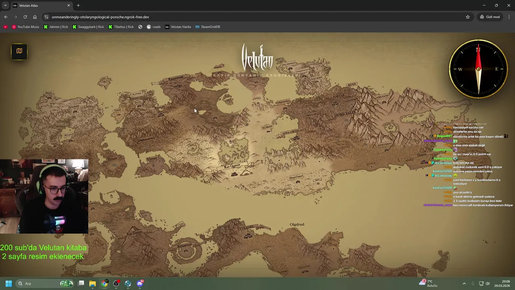The image size is (515, 290).
Task: Open a new tab with the plus button
Action: pos(78,5)
